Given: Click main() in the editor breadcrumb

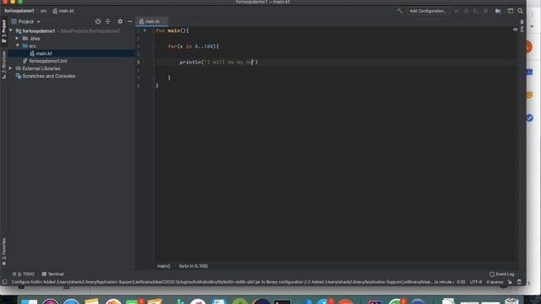Looking at the screenshot, I should click(x=163, y=266).
